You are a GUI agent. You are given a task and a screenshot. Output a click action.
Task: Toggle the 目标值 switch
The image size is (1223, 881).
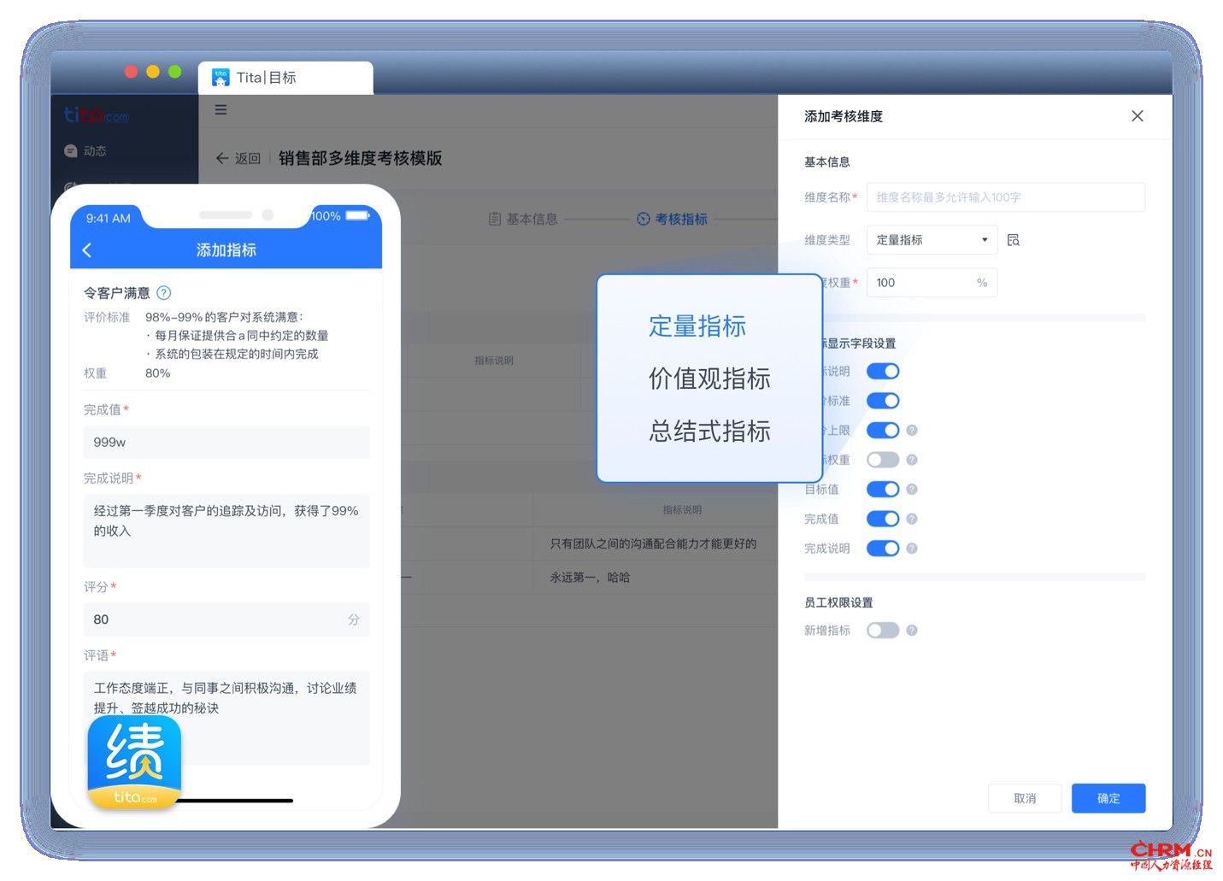click(883, 490)
